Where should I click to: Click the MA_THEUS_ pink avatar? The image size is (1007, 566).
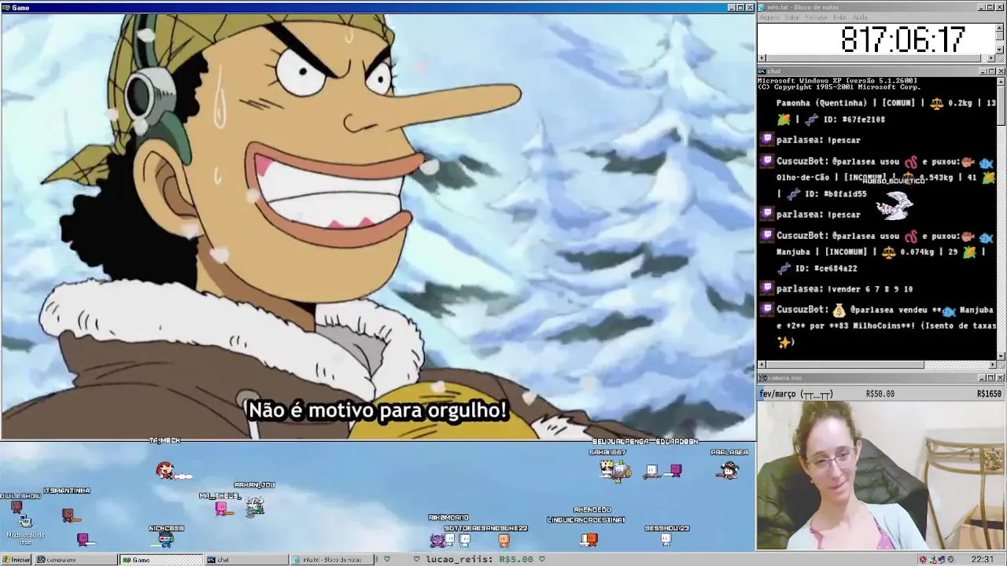tap(221, 509)
